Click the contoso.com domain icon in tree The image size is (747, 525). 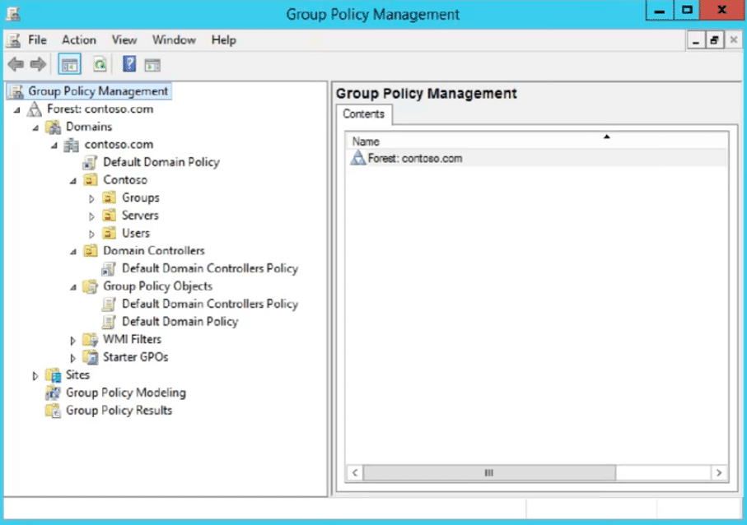click(x=72, y=145)
